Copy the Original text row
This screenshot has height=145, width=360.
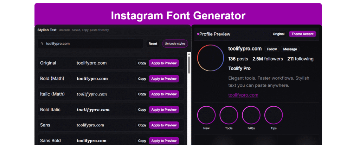(x=142, y=63)
